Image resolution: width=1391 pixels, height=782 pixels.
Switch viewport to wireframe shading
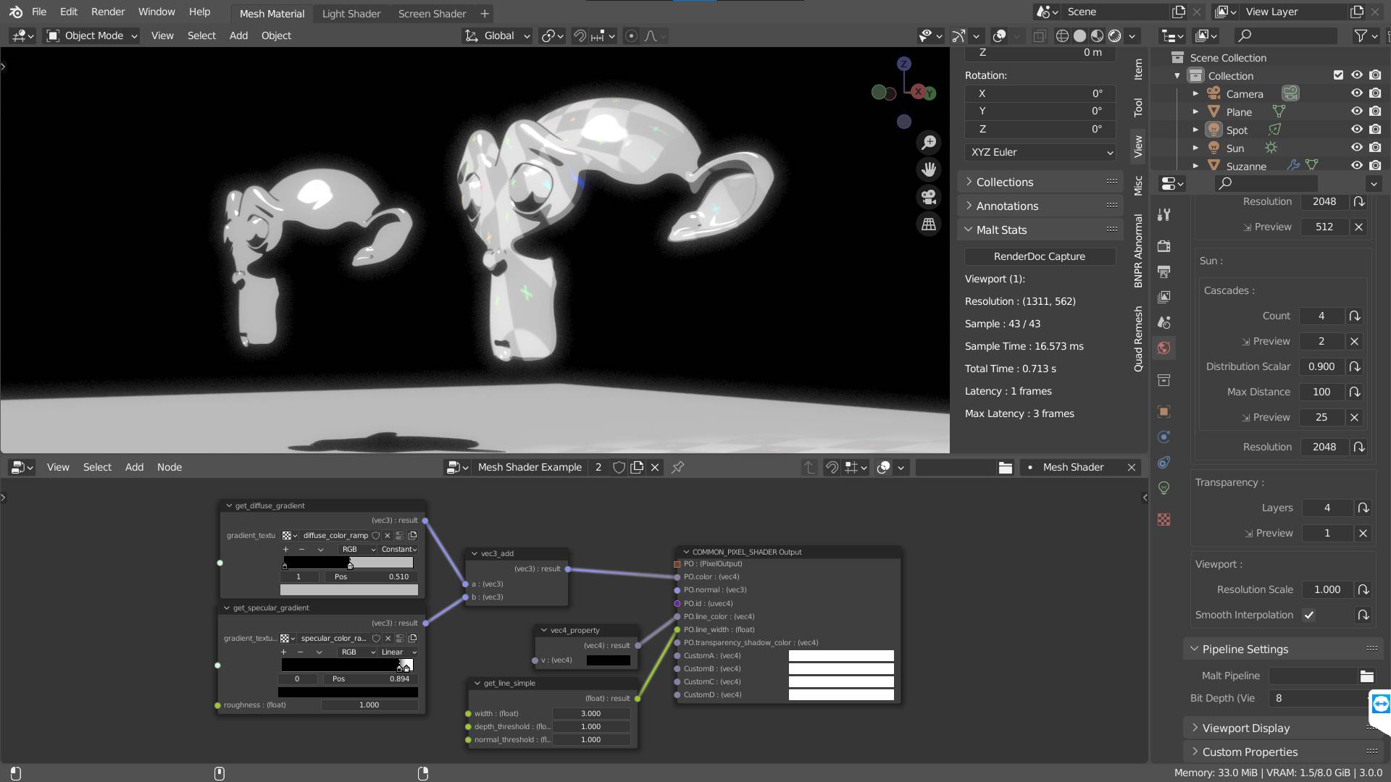pyautogui.click(x=1061, y=35)
